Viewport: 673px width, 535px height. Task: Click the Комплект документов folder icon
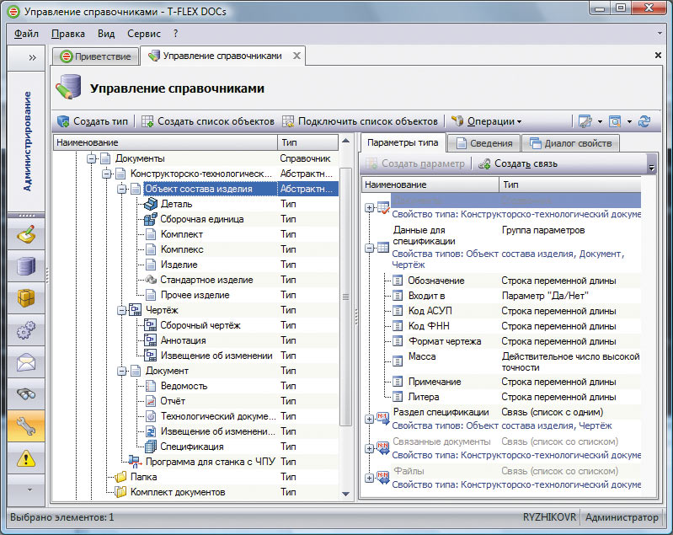(120, 492)
